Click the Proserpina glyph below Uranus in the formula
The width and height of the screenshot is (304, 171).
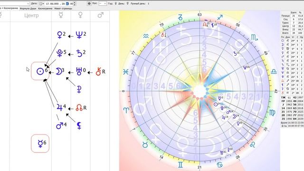click(79, 89)
